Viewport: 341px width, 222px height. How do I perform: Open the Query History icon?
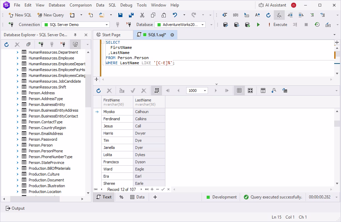tap(317, 25)
